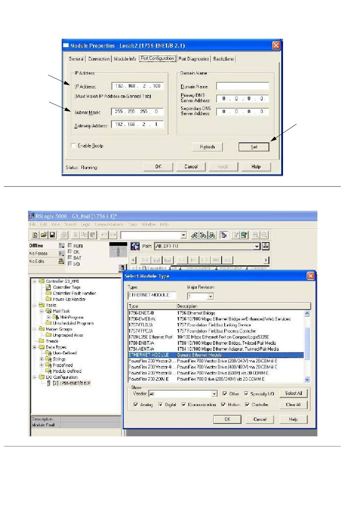351x512 pixels.
Task: Switch to the General tab
Action: point(76,59)
